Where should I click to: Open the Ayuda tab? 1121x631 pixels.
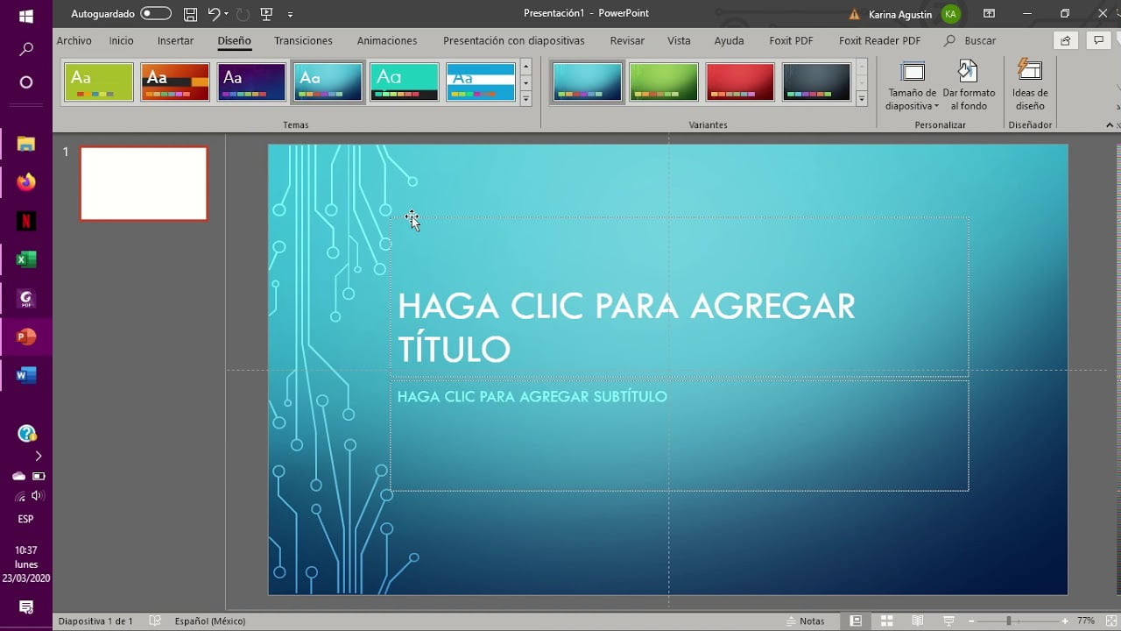click(729, 40)
